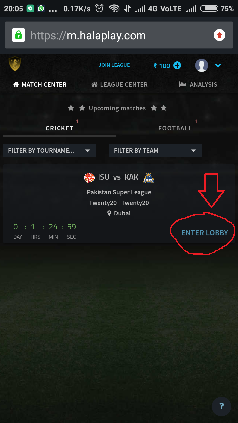Viewport: 238px width, 423px height.
Task: Click the Dubai location pin icon
Action: point(109,213)
